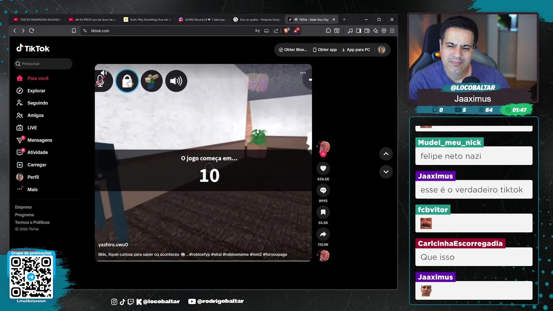Viewport: 553px width, 311px height.
Task: Save video with bookmark icon
Action: pos(323,212)
